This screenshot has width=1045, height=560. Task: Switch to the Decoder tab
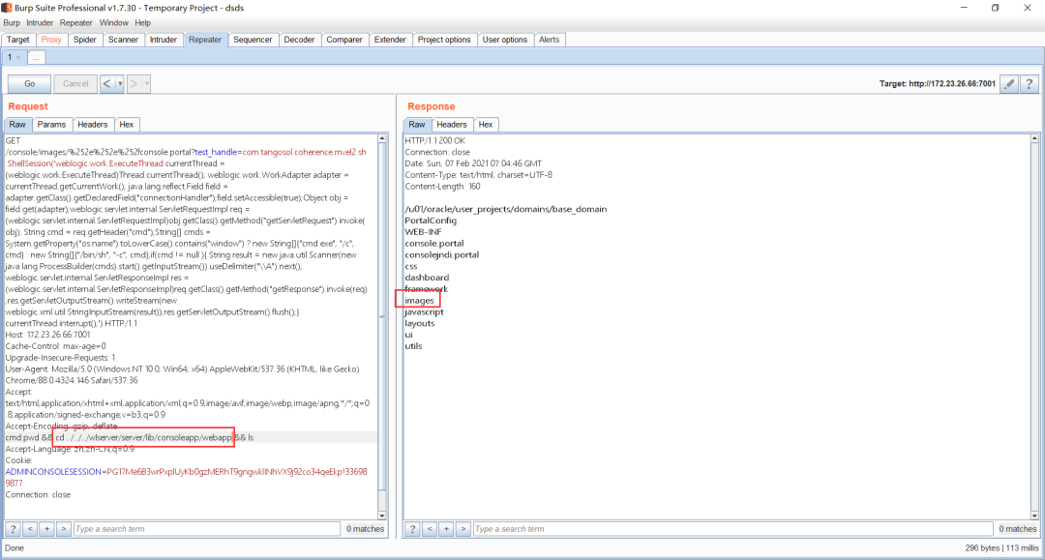pos(299,40)
